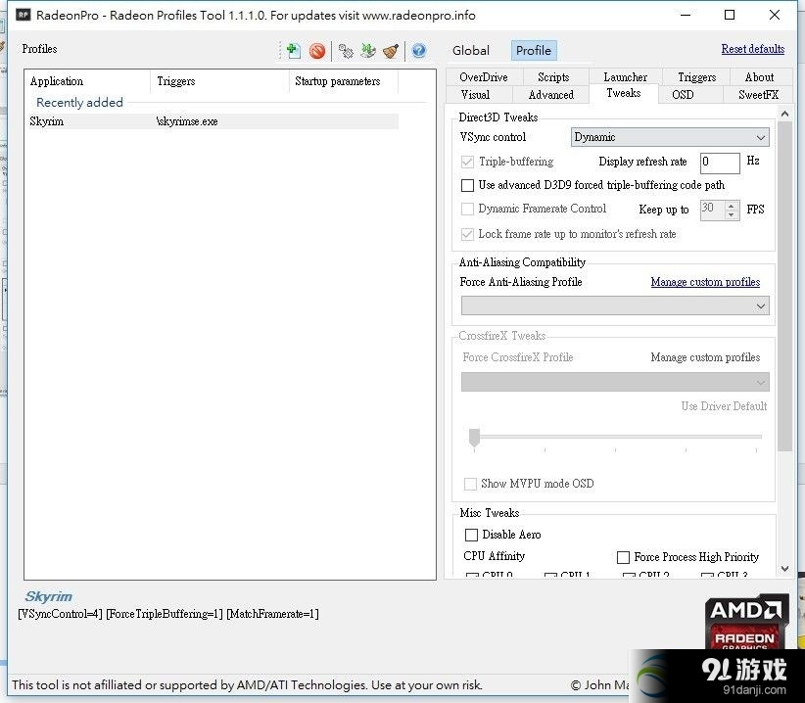Toggle the Triple-buffering checkbox

467,163
